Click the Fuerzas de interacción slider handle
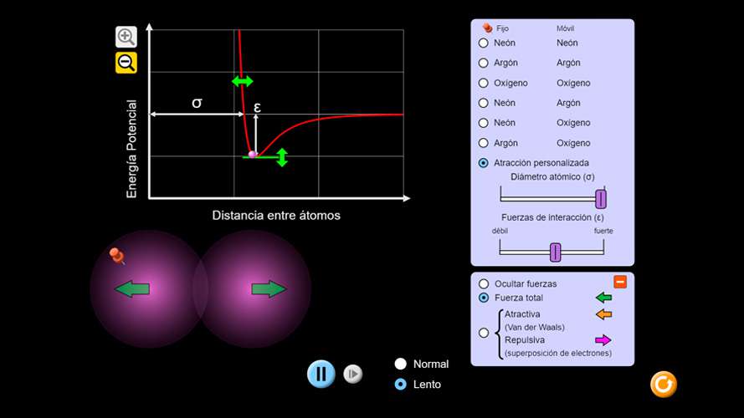 555,252
